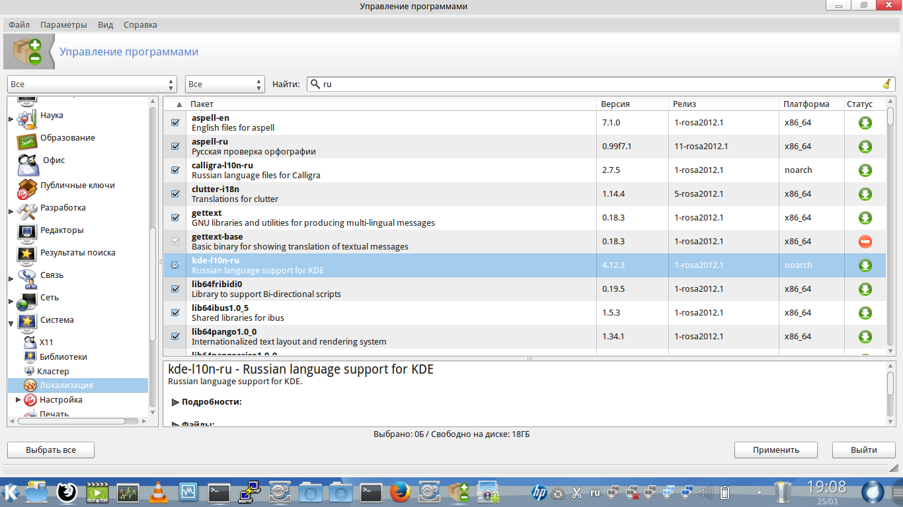Click the description panel vertical scrollbar

pos(890,393)
